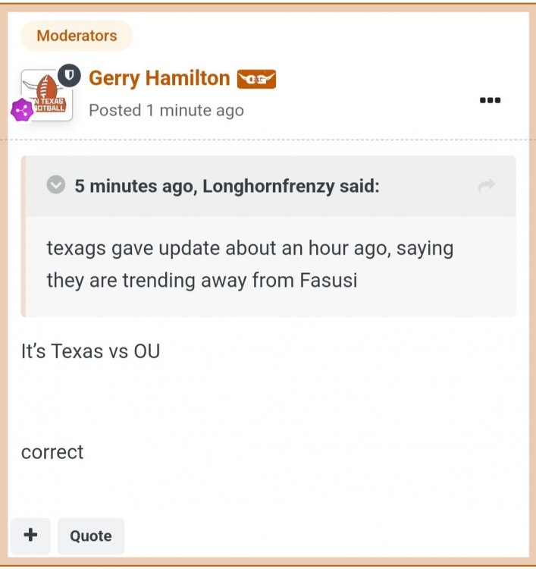The height and width of the screenshot is (569, 536).
Task: Click the word "correct" in the post
Action: [52, 452]
